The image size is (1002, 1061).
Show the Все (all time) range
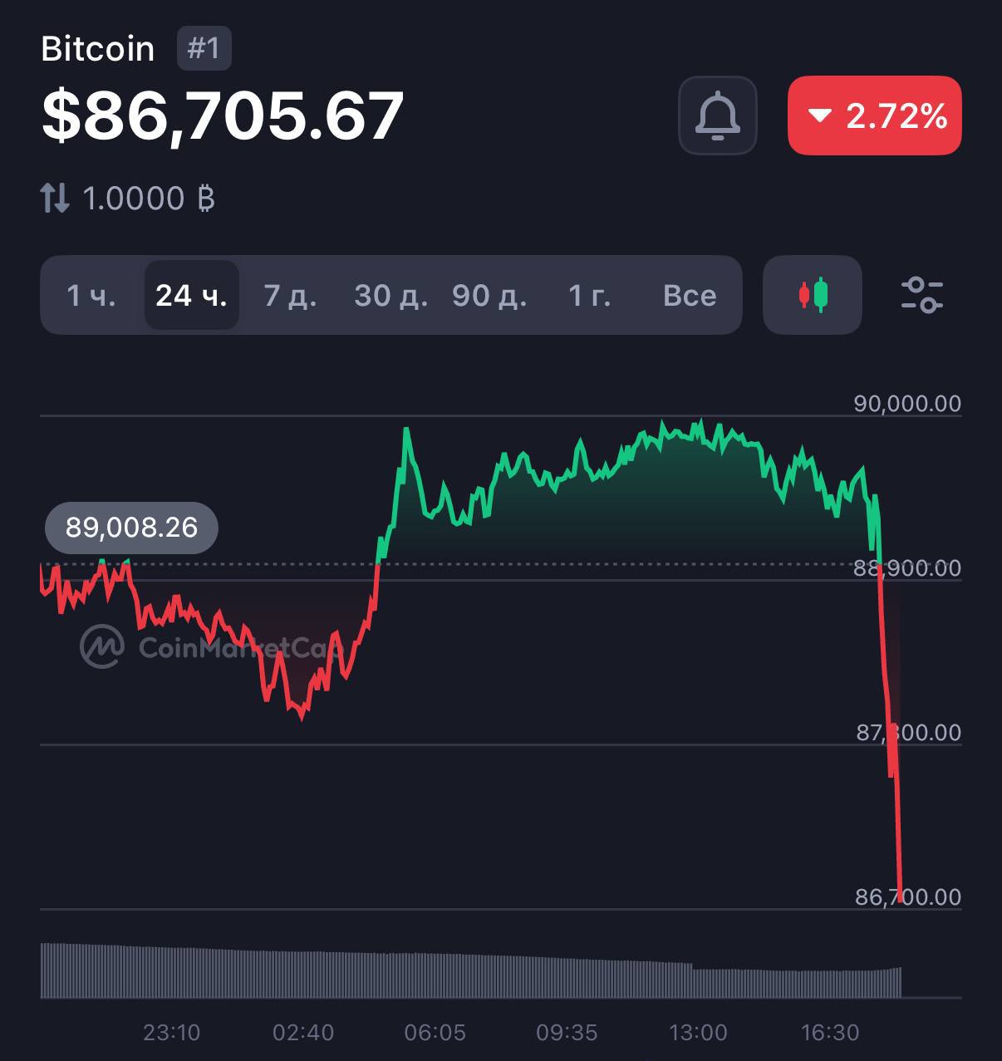point(690,295)
